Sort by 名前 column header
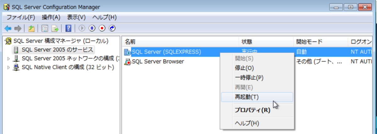This screenshot has width=377, height=134. pyautogui.click(x=180, y=42)
